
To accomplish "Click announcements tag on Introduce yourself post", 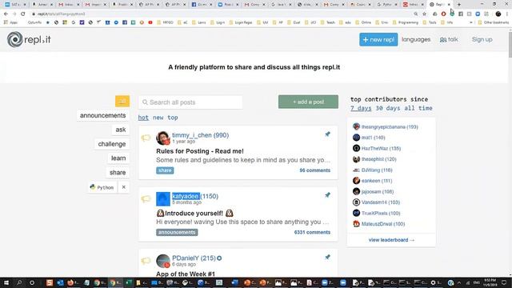I will tap(177, 233).
